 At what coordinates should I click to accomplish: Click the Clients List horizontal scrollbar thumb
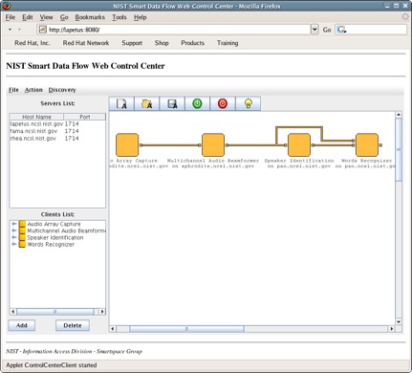[x=55, y=312]
